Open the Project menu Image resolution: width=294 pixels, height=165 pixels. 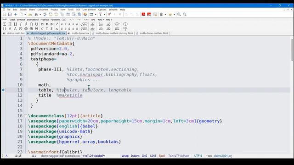(x=54, y=10)
